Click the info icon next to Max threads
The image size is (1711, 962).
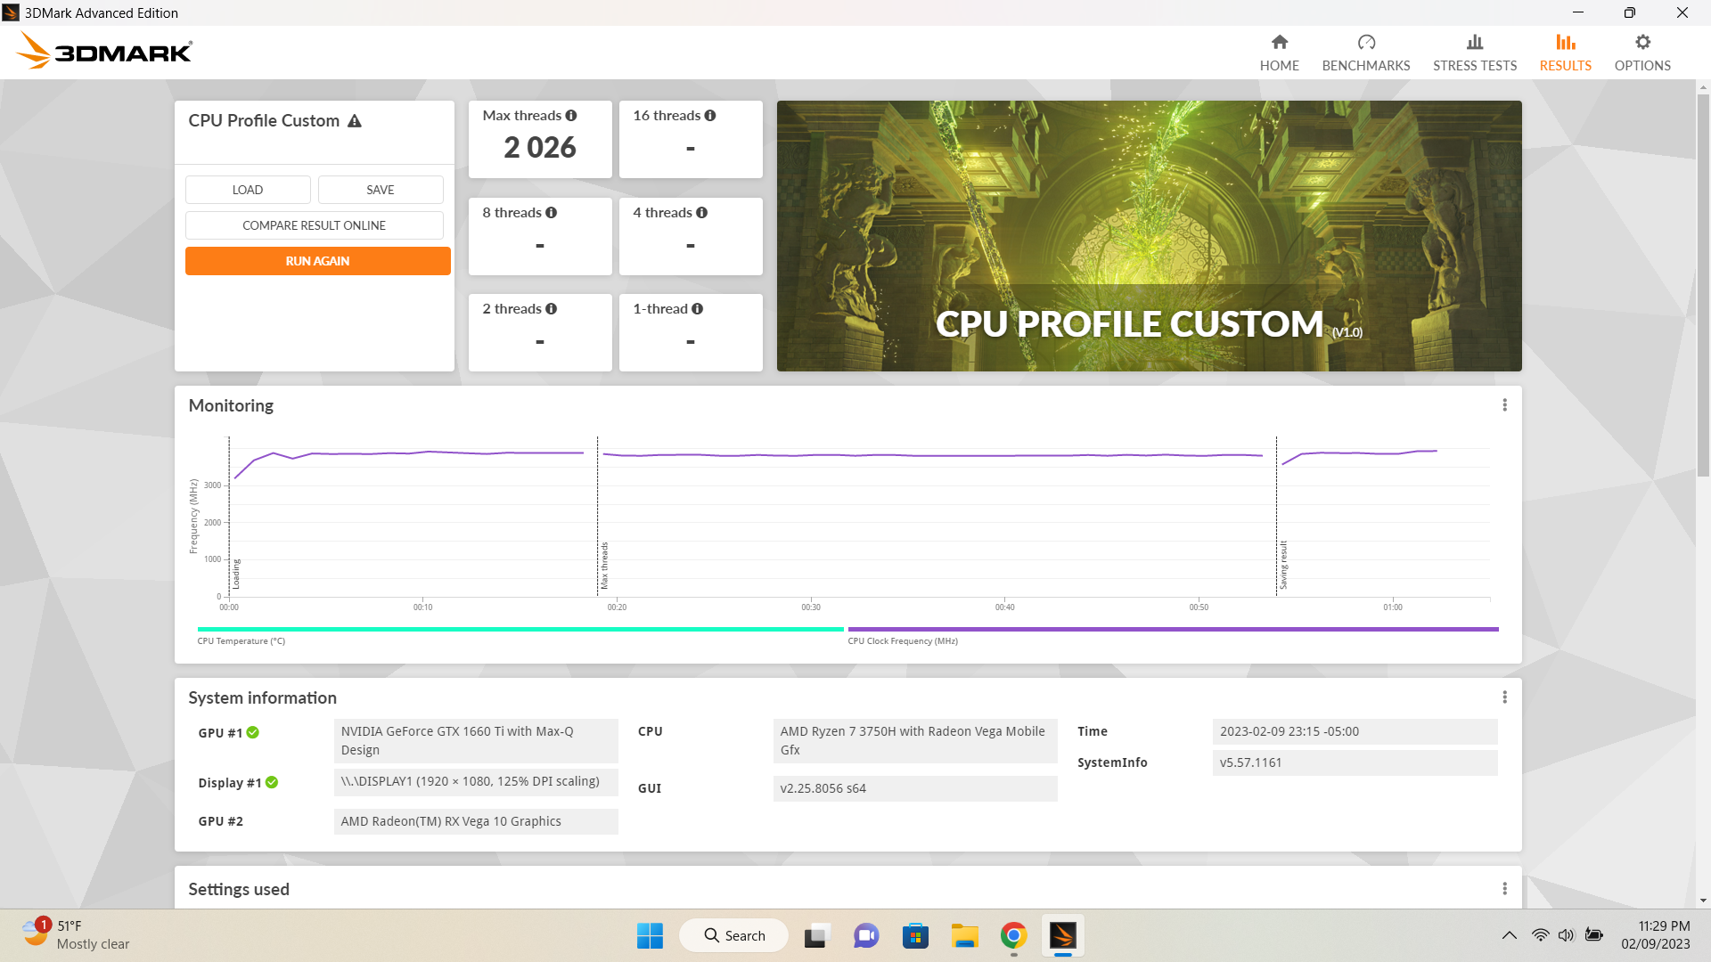coord(571,116)
